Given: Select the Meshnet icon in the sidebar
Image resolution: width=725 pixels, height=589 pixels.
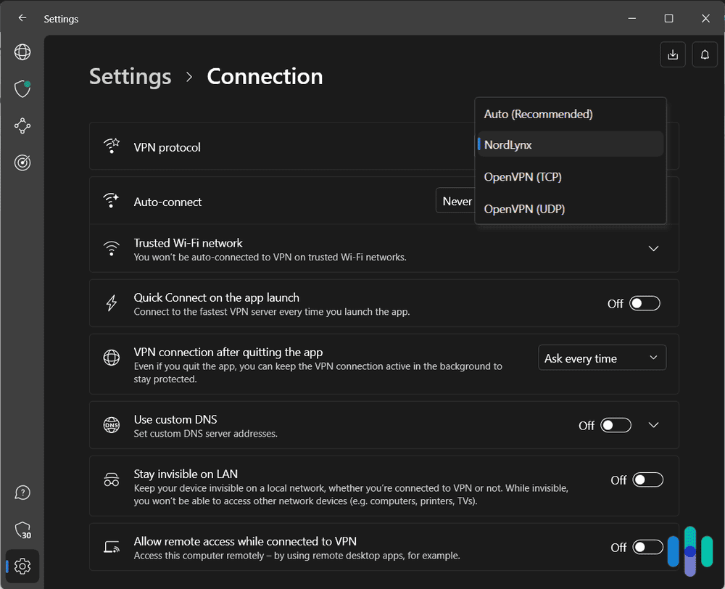Looking at the screenshot, I should pos(22,125).
